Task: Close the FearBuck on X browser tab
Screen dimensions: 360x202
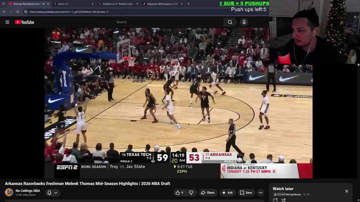Action: 137,4
